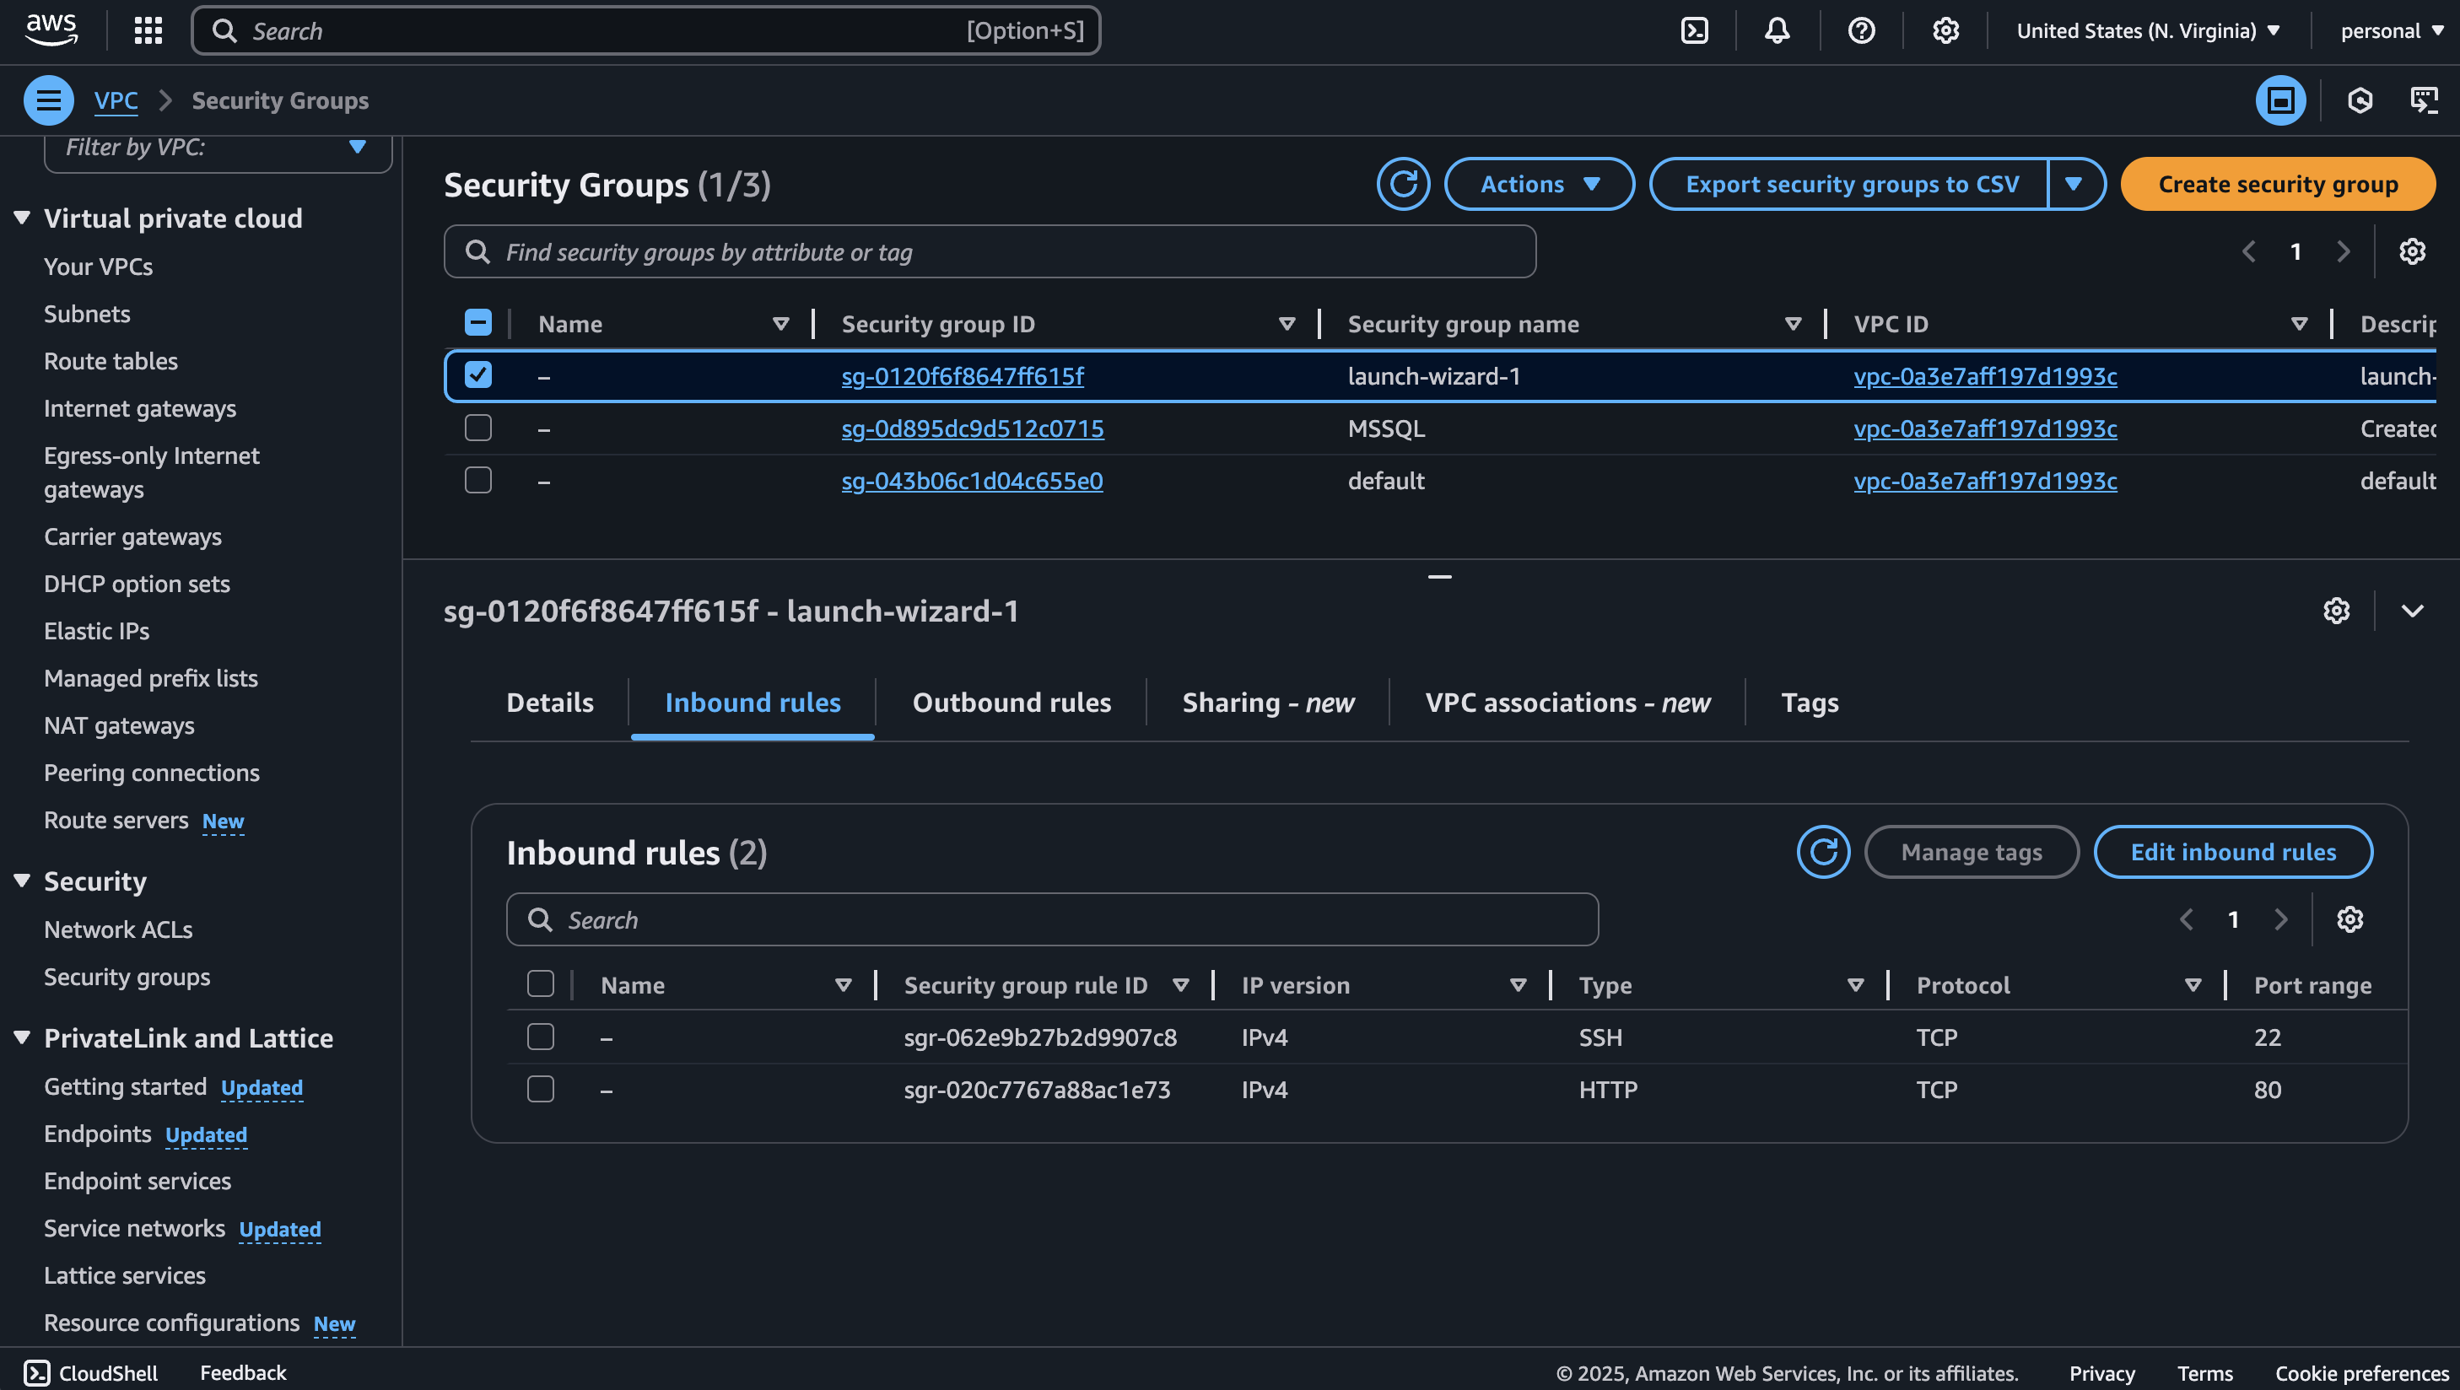Collapse the PrivateLink and Lattice section
2460x1390 pixels.
coord(22,1037)
